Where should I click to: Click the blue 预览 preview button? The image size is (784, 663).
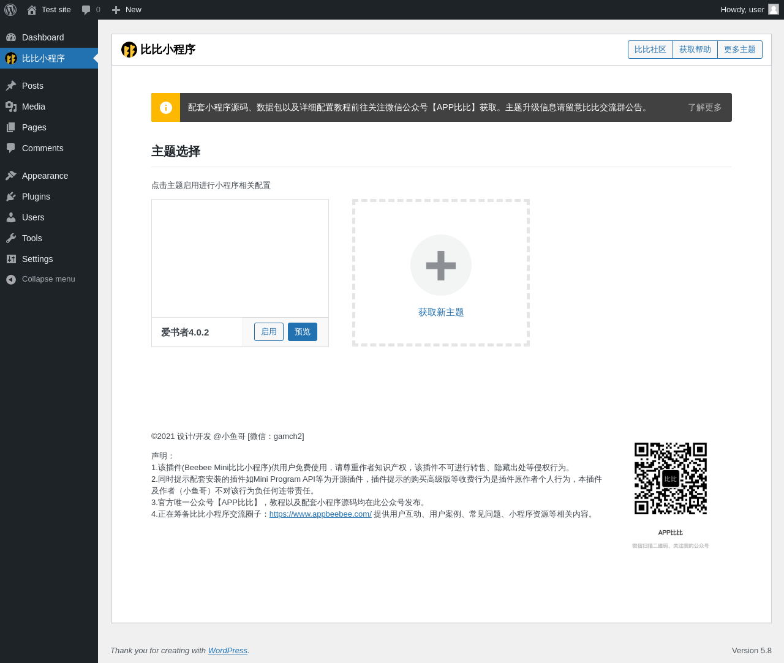303,332
